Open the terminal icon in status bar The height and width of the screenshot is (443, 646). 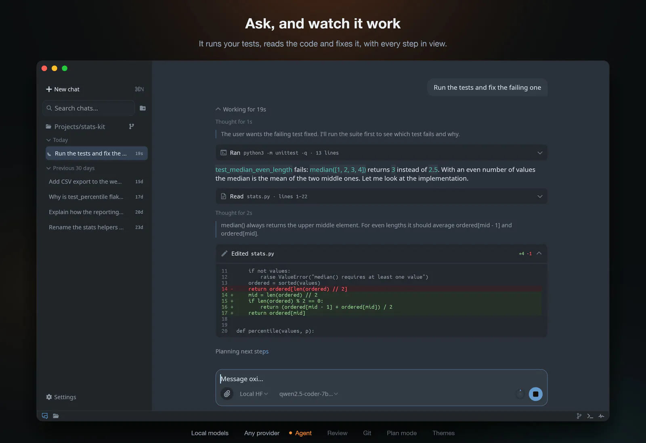[x=590, y=416]
